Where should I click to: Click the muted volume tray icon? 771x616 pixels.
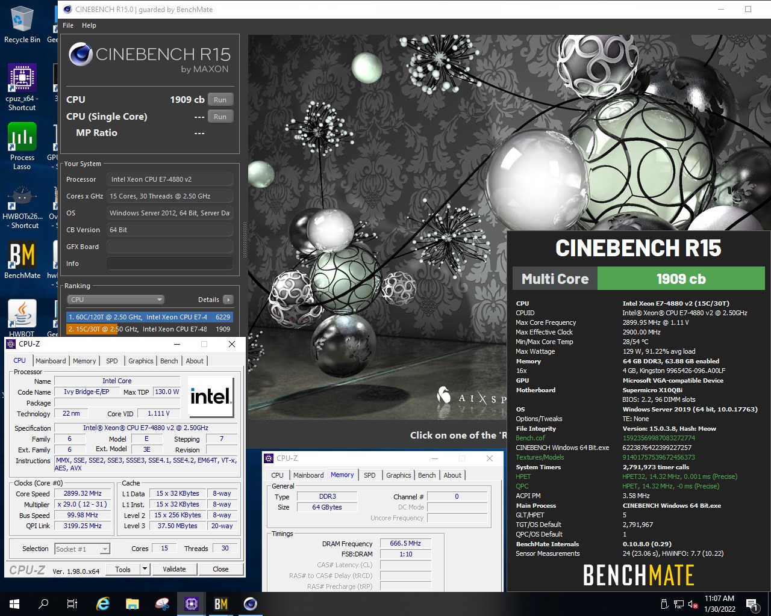click(693, 604)
